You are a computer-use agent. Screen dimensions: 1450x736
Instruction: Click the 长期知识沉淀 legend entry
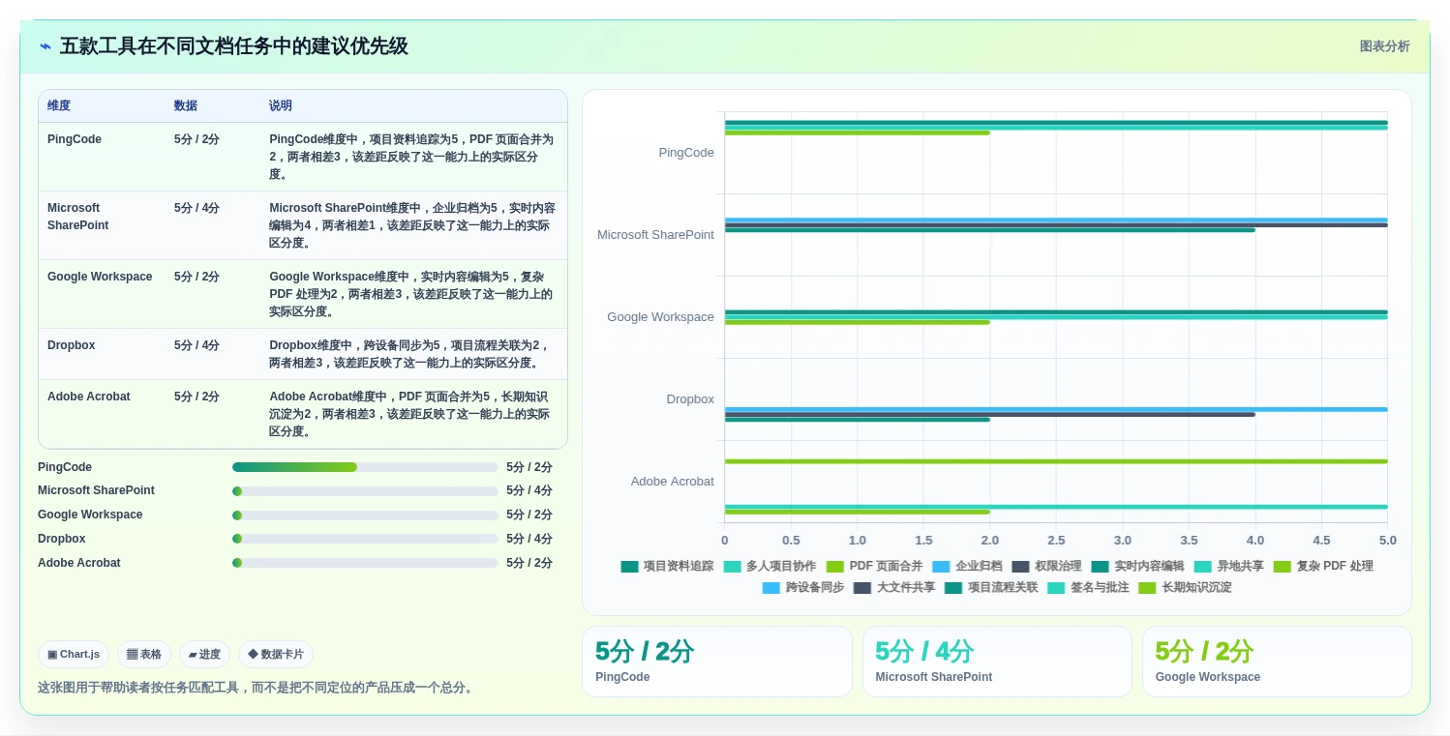coord(1185,587)
